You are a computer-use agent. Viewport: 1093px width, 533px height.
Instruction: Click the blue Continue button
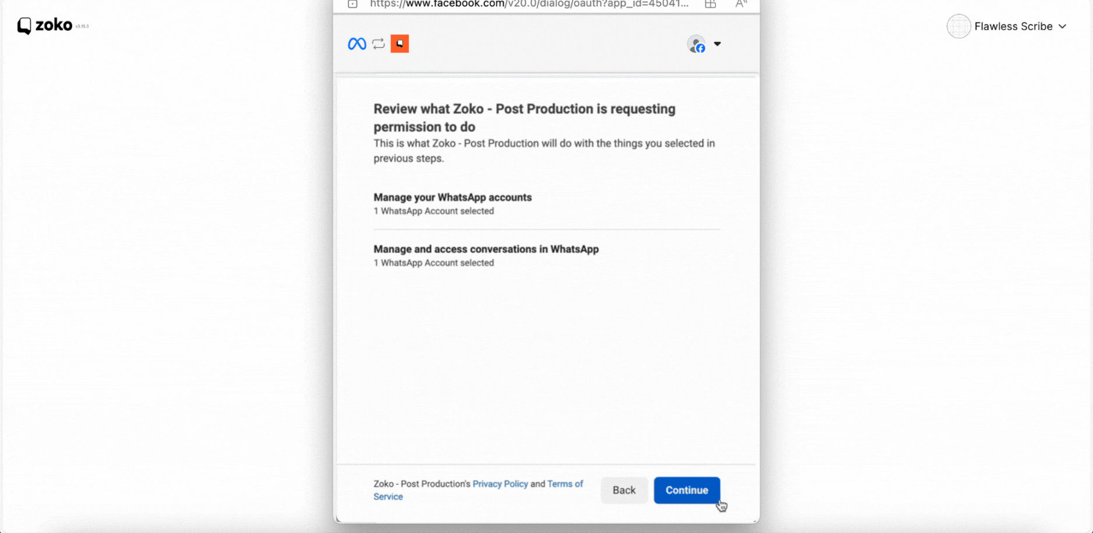tap(687, 490)
